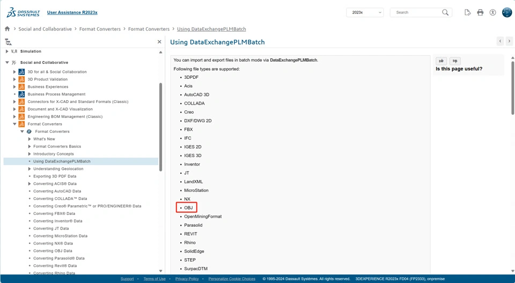Open Converting Revit Data topic

pos(55,266)
